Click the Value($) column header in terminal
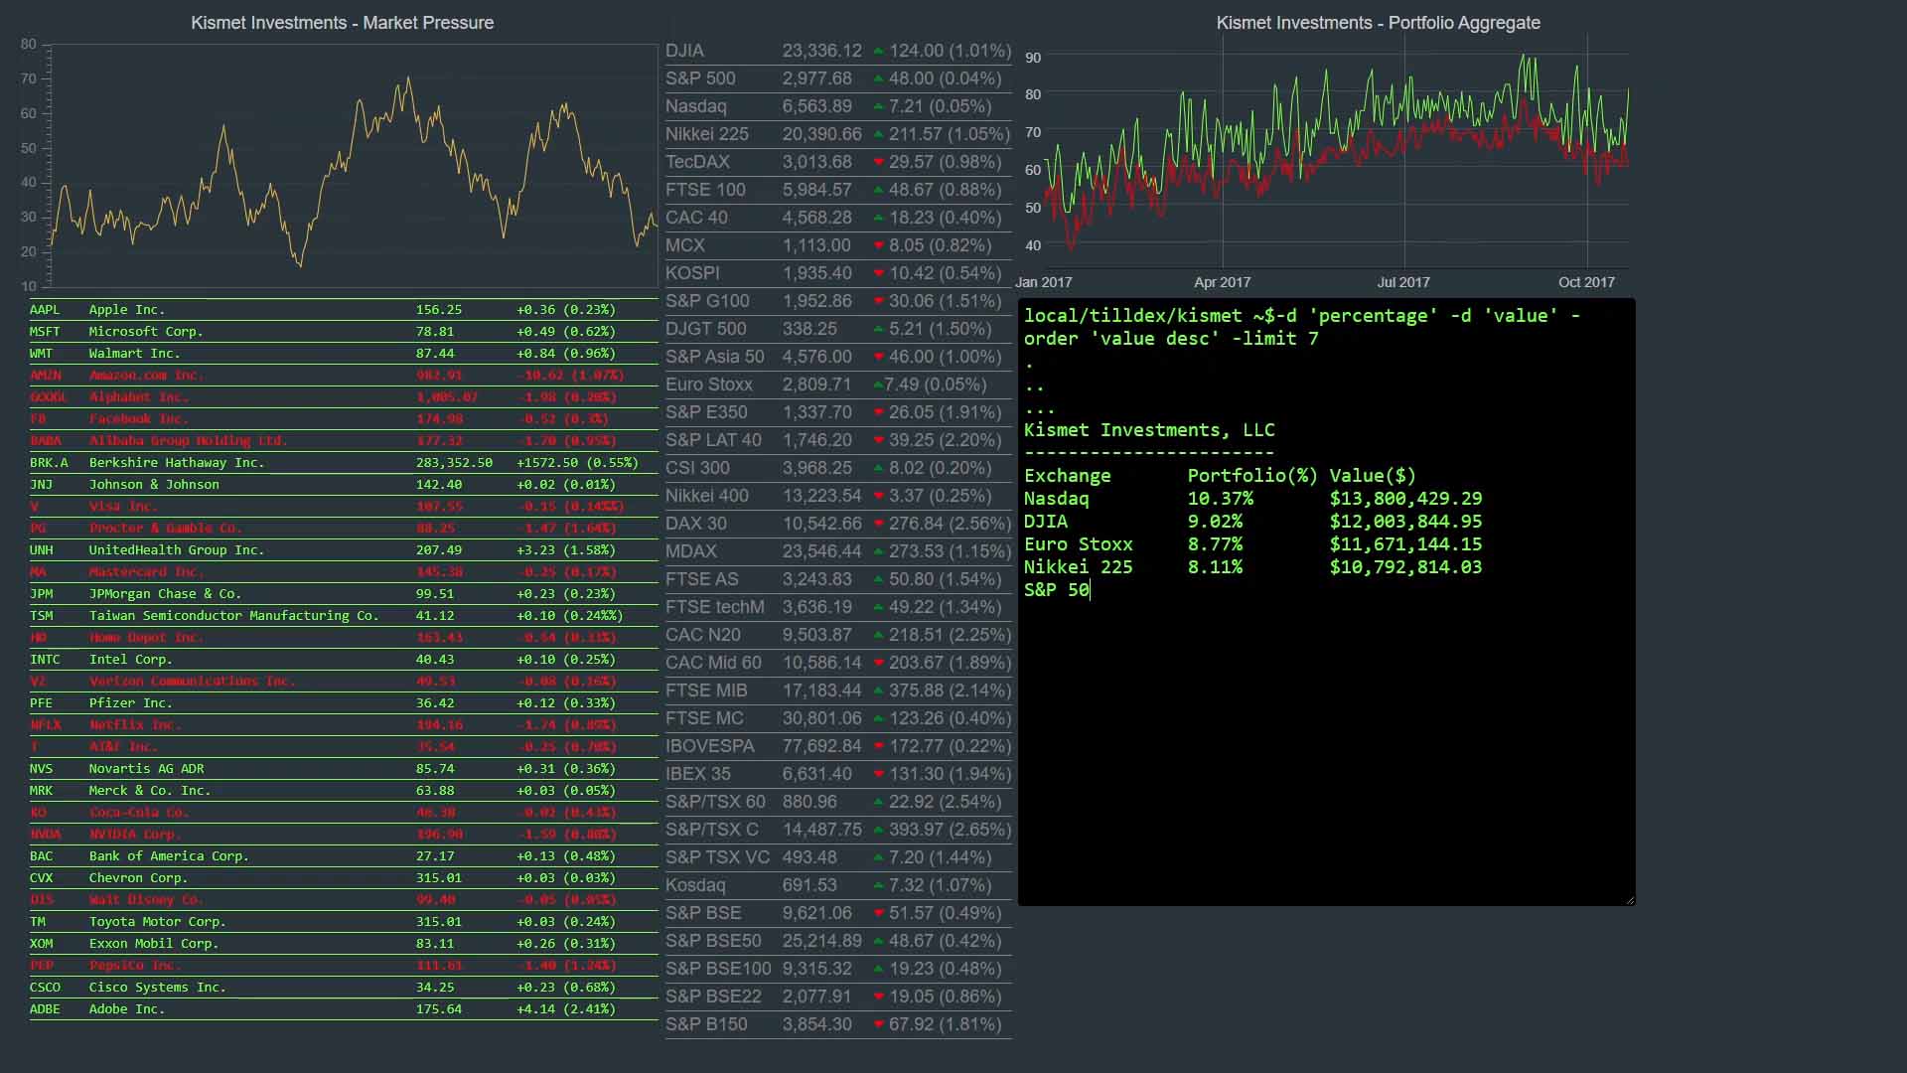Screen dimensions: 1907x1073 click(1373, 476)
